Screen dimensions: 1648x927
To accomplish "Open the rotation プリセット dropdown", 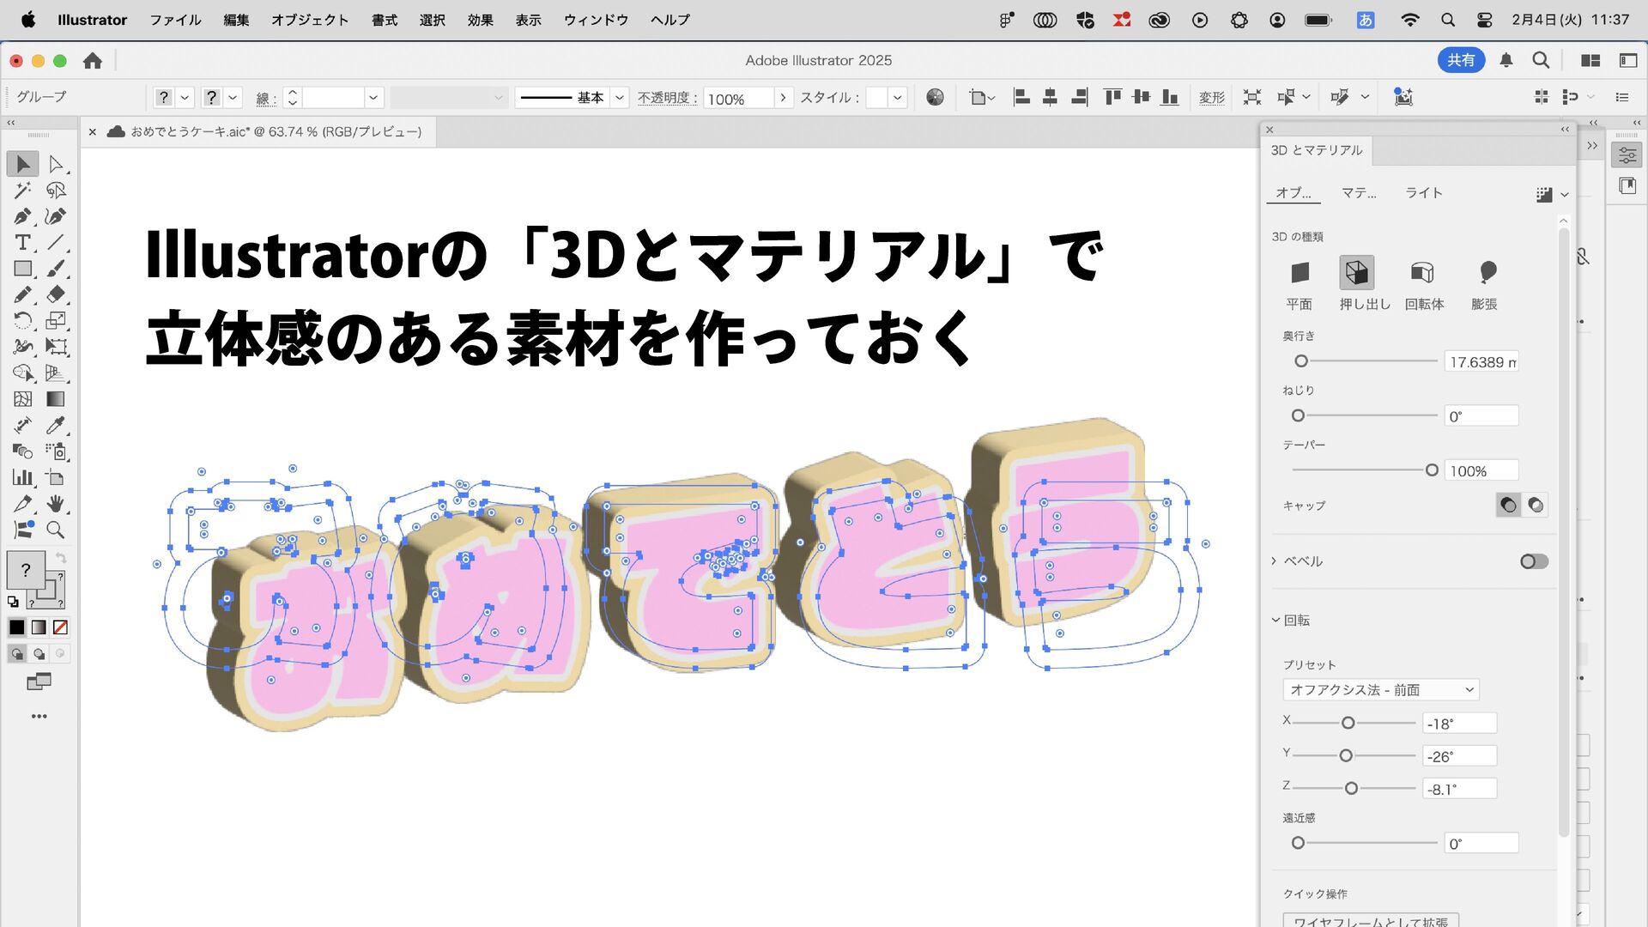I will [x=1380, y=690].
